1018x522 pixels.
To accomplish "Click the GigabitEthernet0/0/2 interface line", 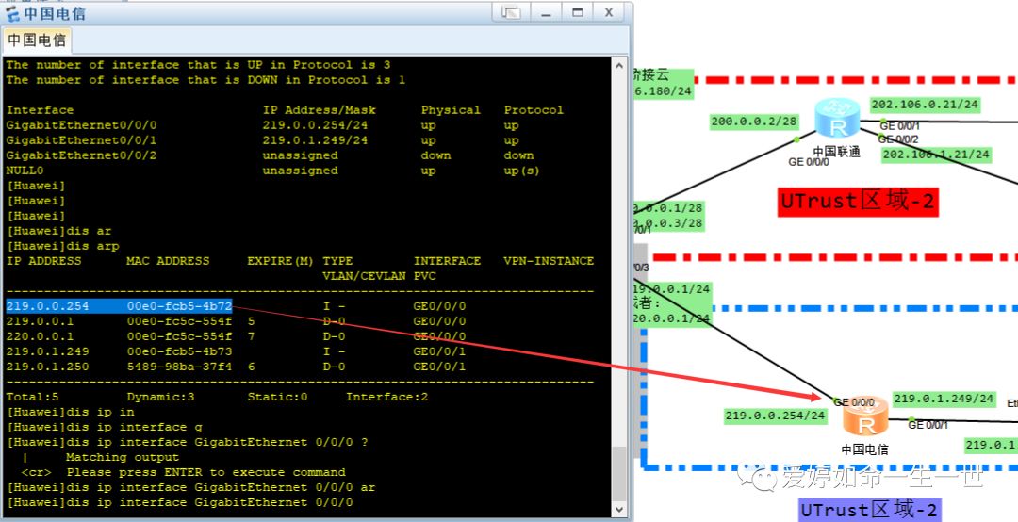I will (271, 155).
